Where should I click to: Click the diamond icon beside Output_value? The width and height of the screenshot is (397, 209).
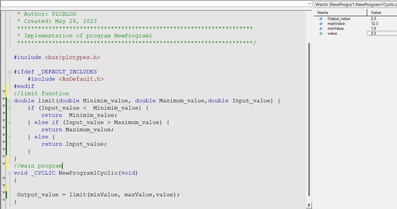[x=321, y=19]
